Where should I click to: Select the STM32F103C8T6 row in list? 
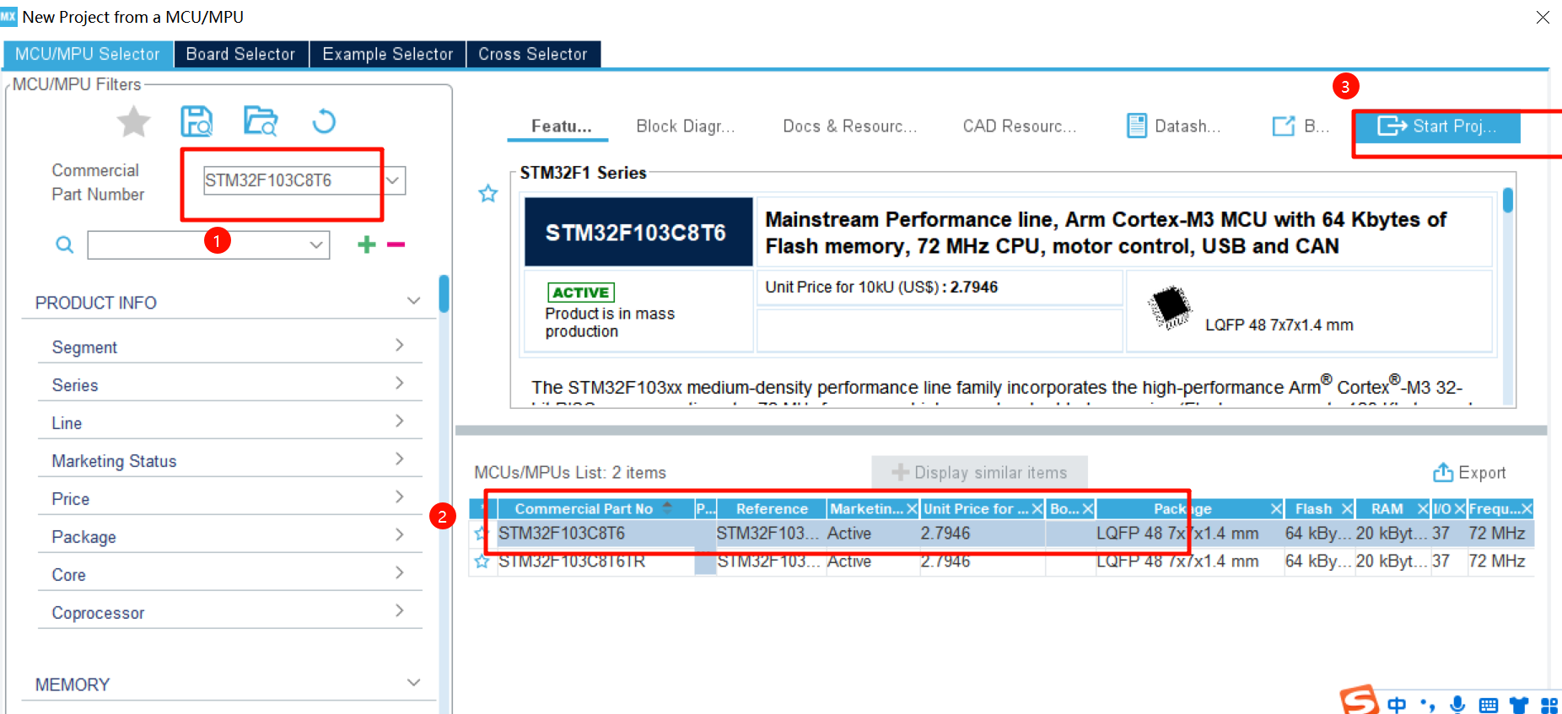point(1001,533)
